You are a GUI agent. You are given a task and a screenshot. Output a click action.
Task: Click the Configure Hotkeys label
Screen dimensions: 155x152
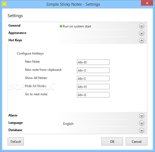pos(30,53)
